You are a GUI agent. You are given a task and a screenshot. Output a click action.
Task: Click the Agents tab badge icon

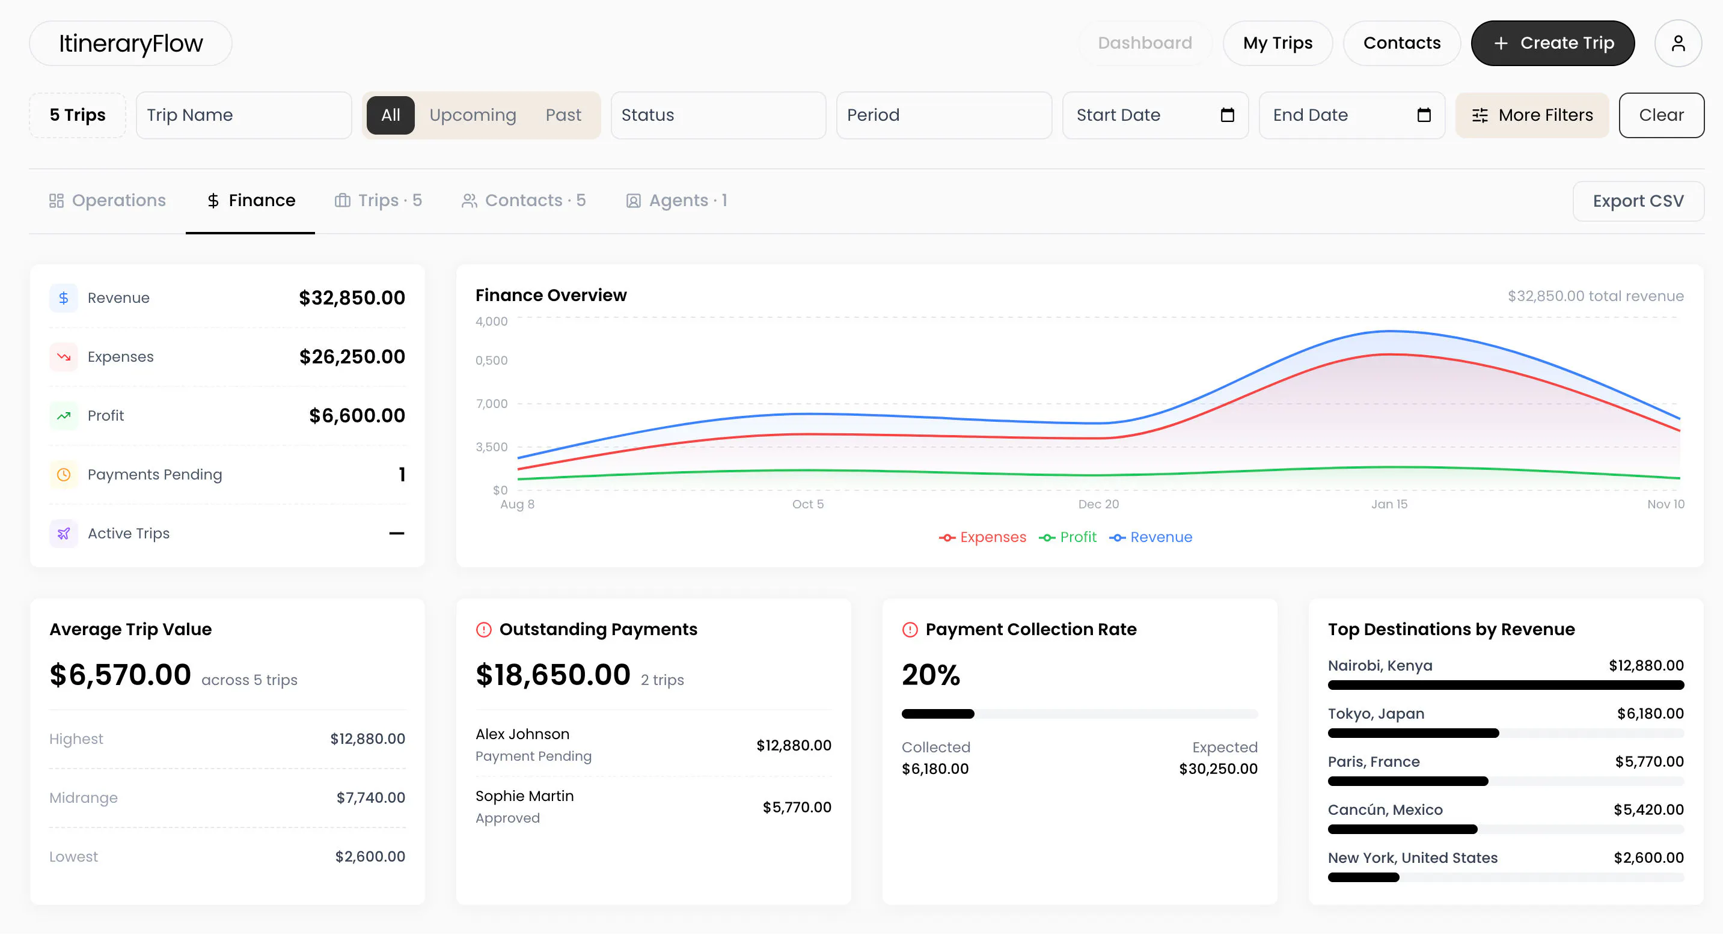click(x=634, y=201)
